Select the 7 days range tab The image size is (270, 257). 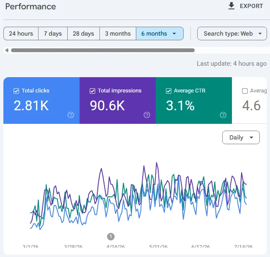(x=53, y=34)
